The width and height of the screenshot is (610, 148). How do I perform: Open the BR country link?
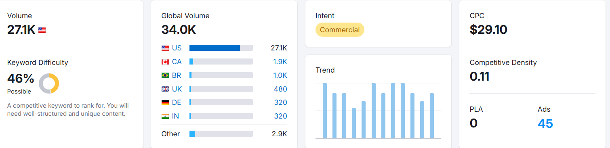[x=177, y=75]
